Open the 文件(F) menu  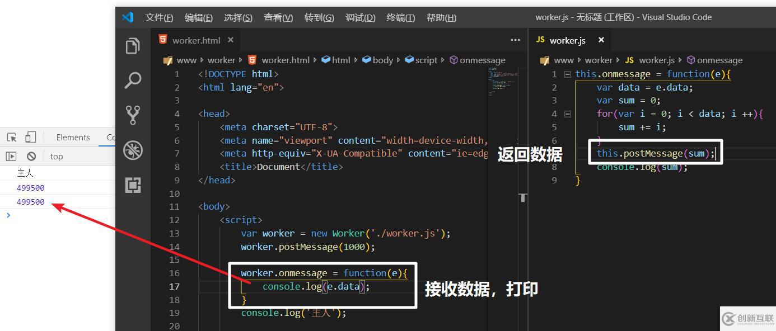160,17
